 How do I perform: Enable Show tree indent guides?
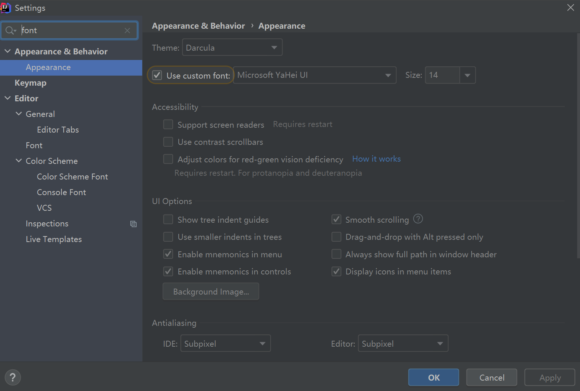point(168,219)
